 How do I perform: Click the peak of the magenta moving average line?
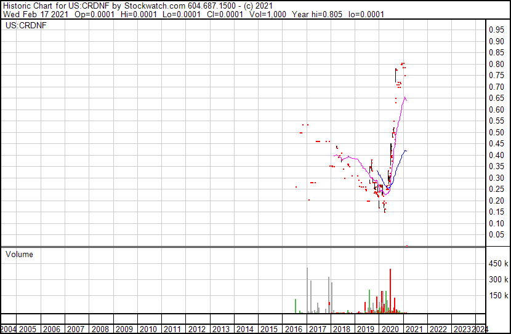tap(404, 97)
